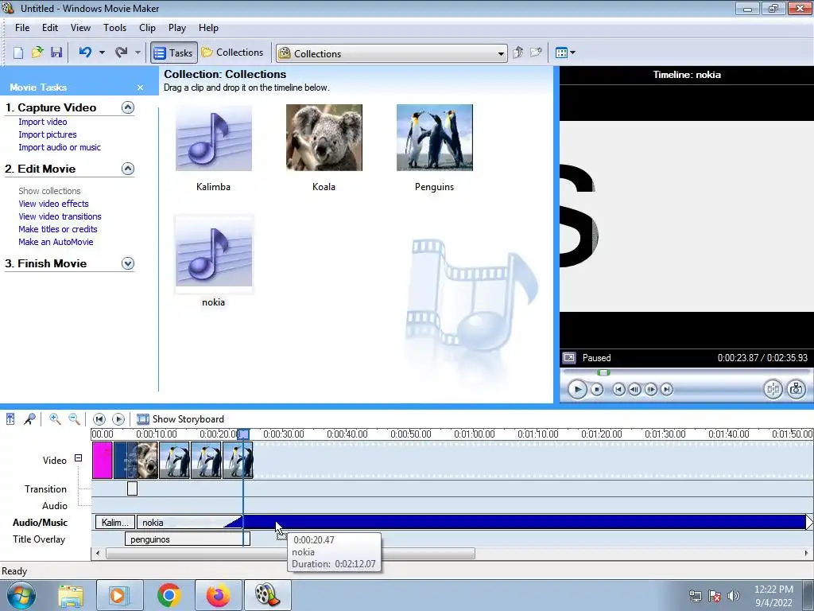The image size is (814, 611).
Task: Click the New Collection Folder icon
Action: 536,53
